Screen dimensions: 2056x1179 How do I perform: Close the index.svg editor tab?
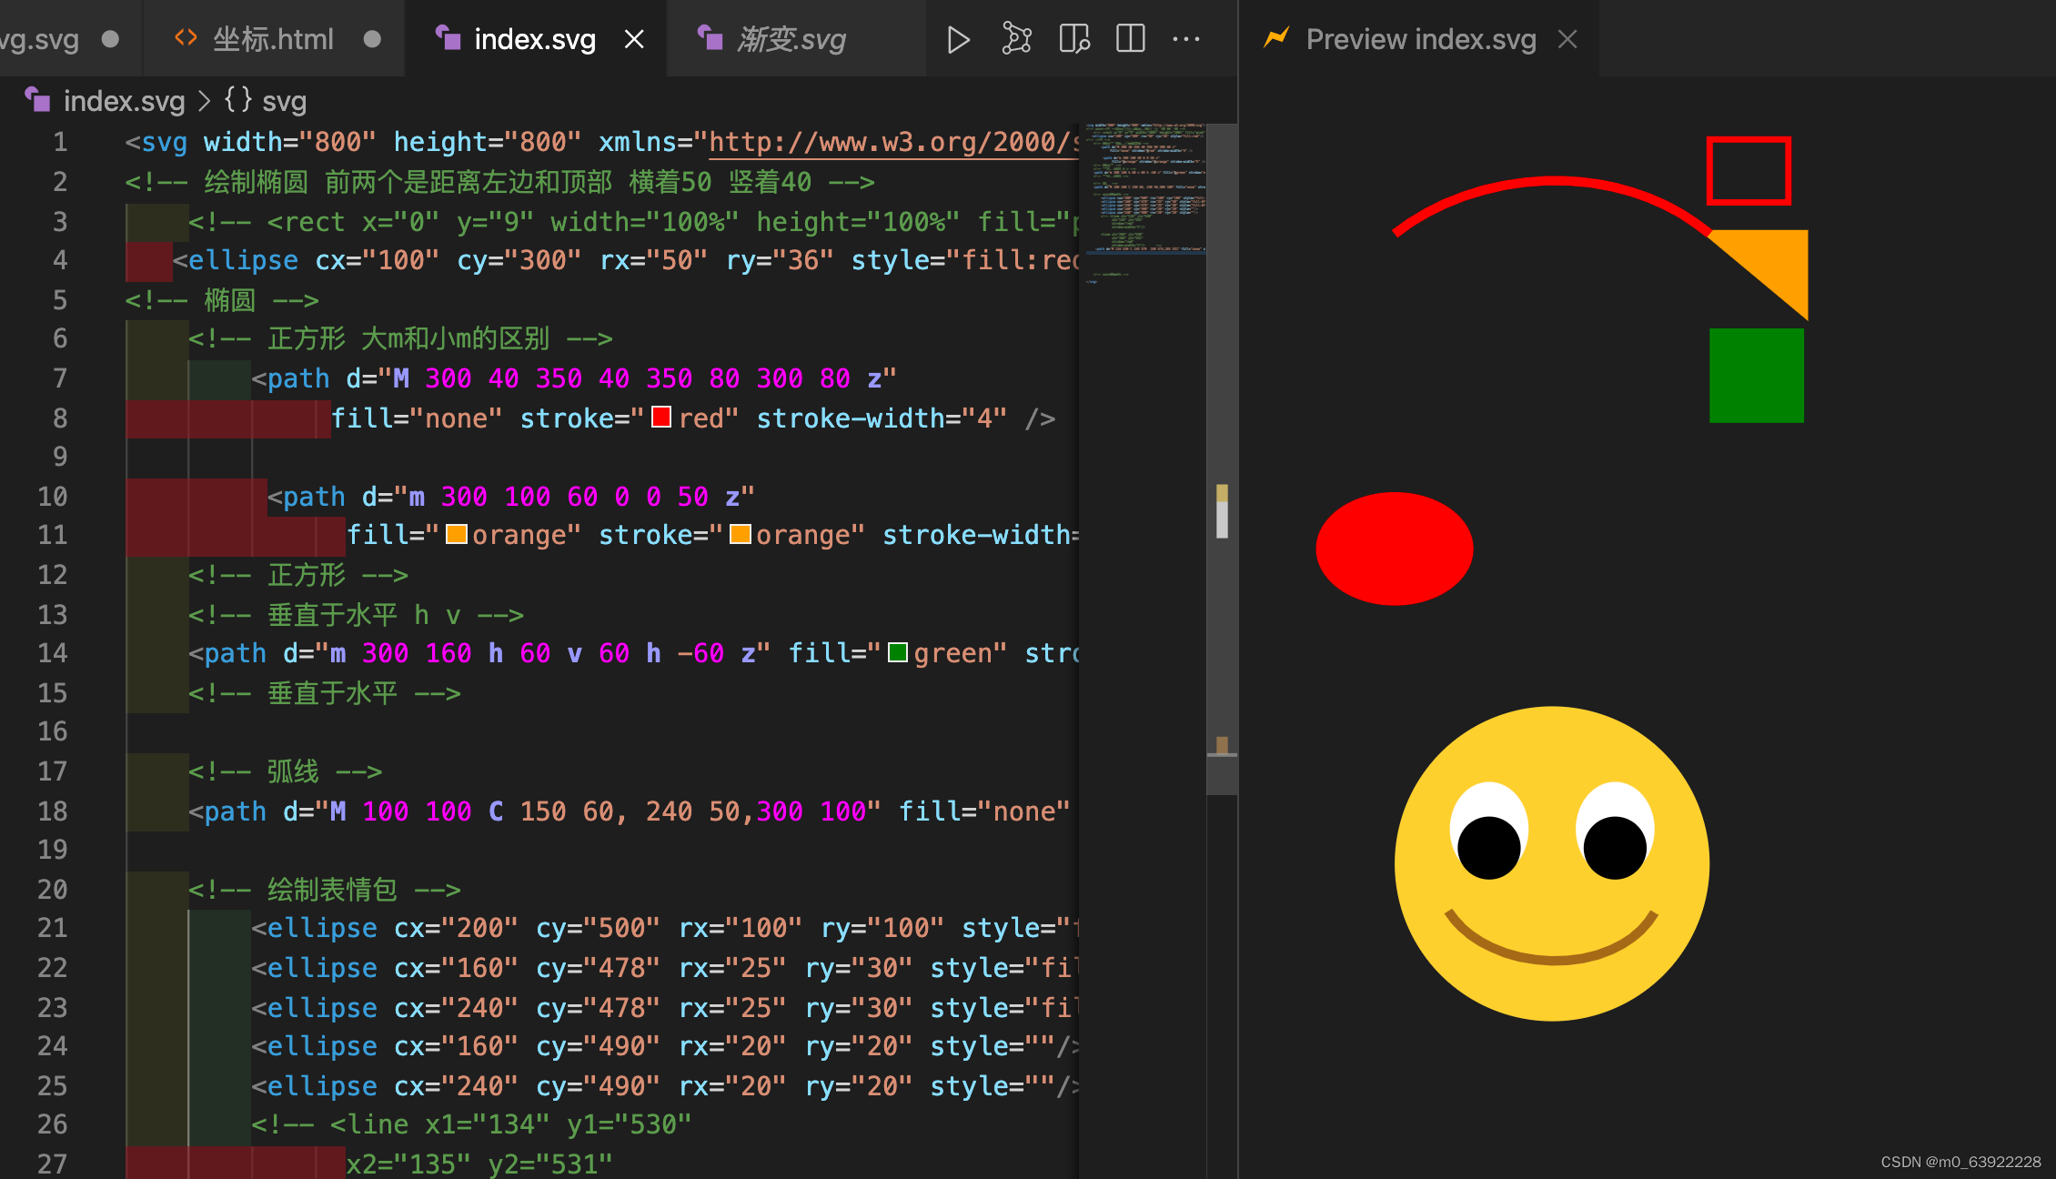tap(634, 39)
